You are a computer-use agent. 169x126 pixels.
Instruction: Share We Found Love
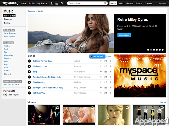pos(106,66)
